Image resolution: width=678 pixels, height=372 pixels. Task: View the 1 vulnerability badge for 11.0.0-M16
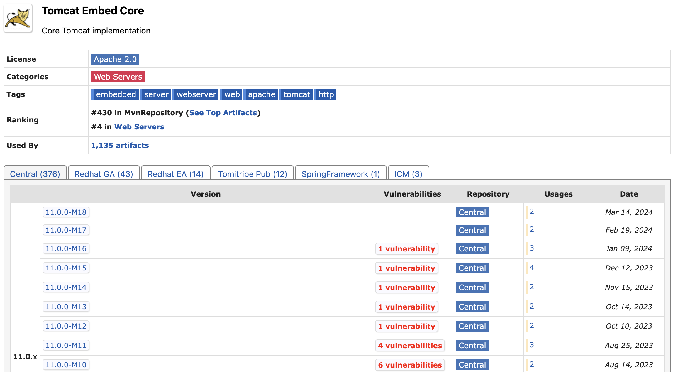coord(406,249)
